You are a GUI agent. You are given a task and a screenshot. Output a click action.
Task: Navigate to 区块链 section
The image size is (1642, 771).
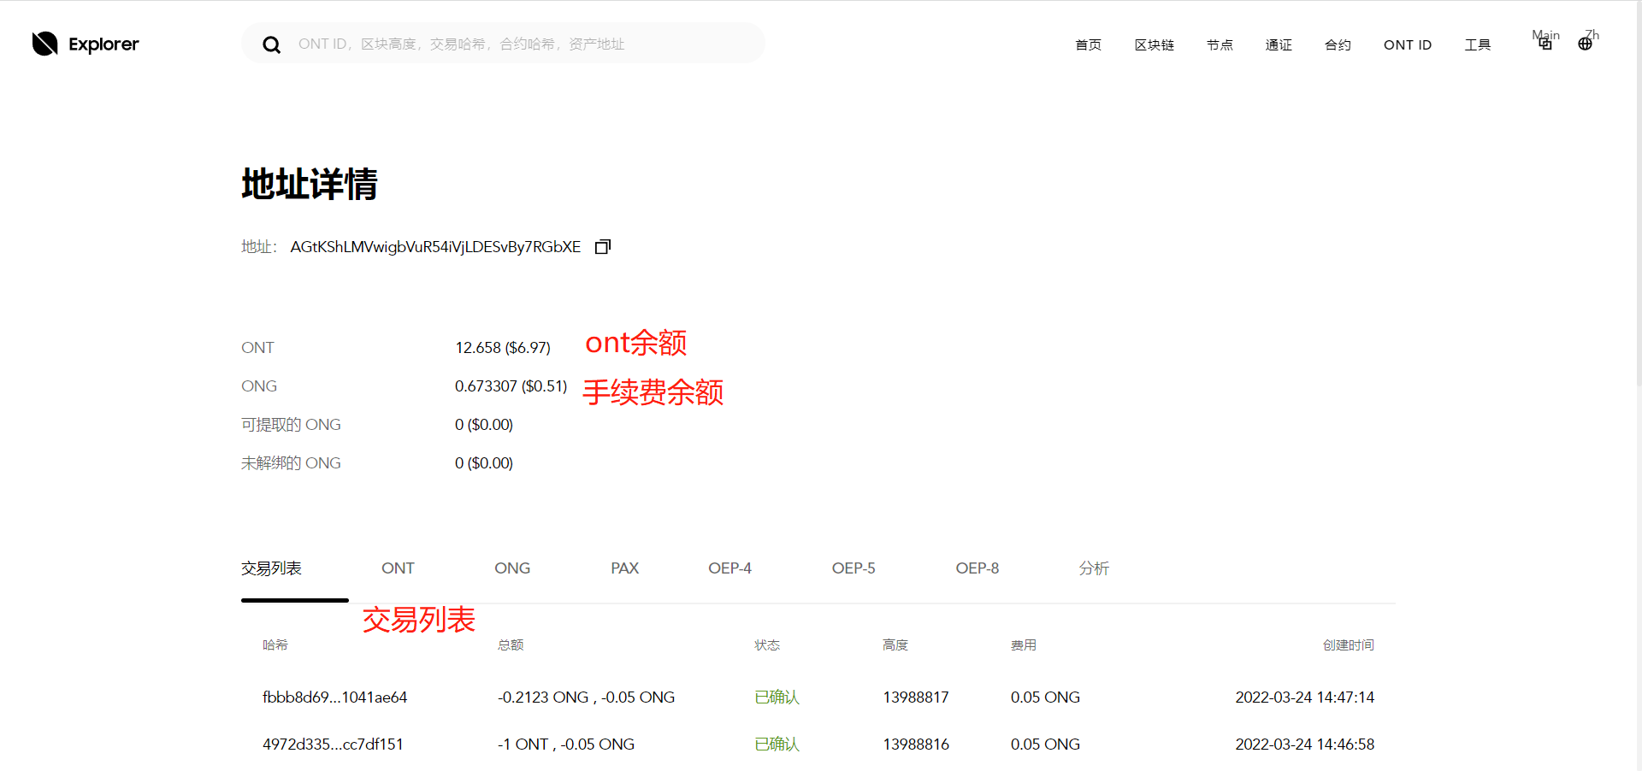point(1154,44)
